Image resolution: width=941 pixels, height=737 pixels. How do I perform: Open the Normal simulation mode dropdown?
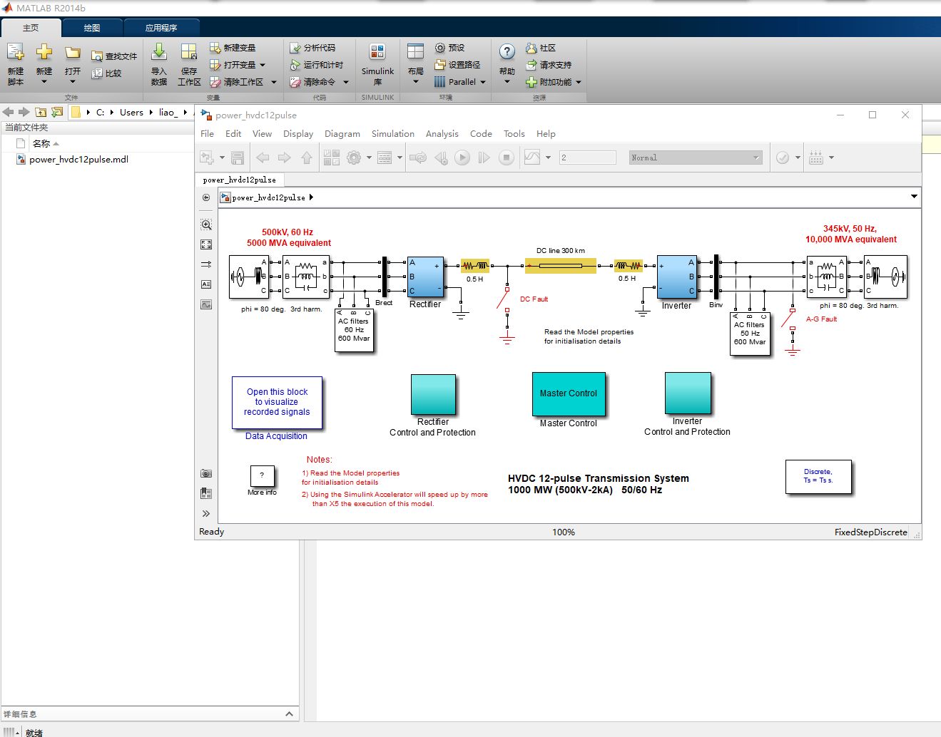coord(696,158)
